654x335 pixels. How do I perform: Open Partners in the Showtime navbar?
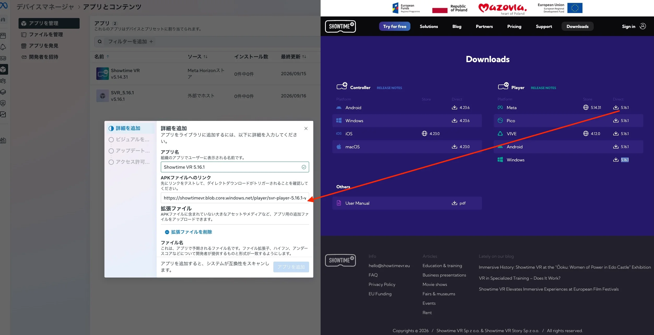[x=484, y=26]
